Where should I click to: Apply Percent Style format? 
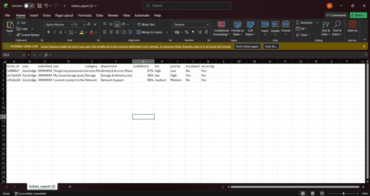coord(187,32)
